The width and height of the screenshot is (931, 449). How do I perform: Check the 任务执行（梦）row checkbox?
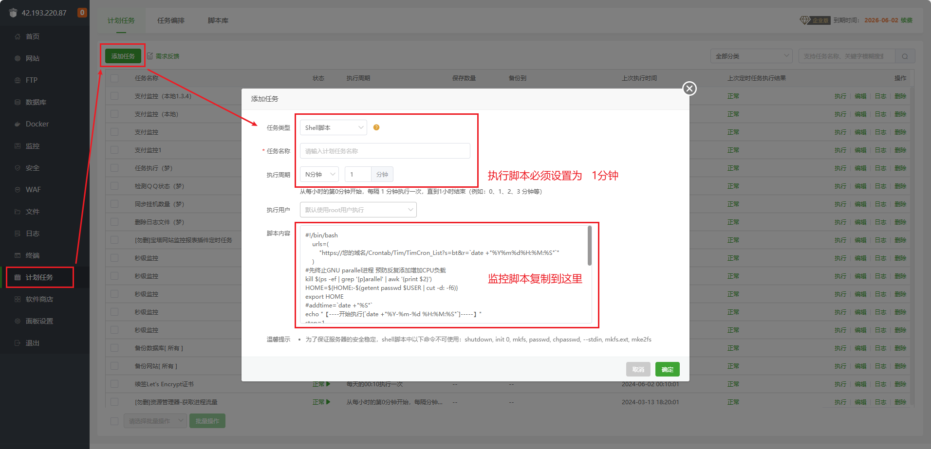tap(114, 168)
